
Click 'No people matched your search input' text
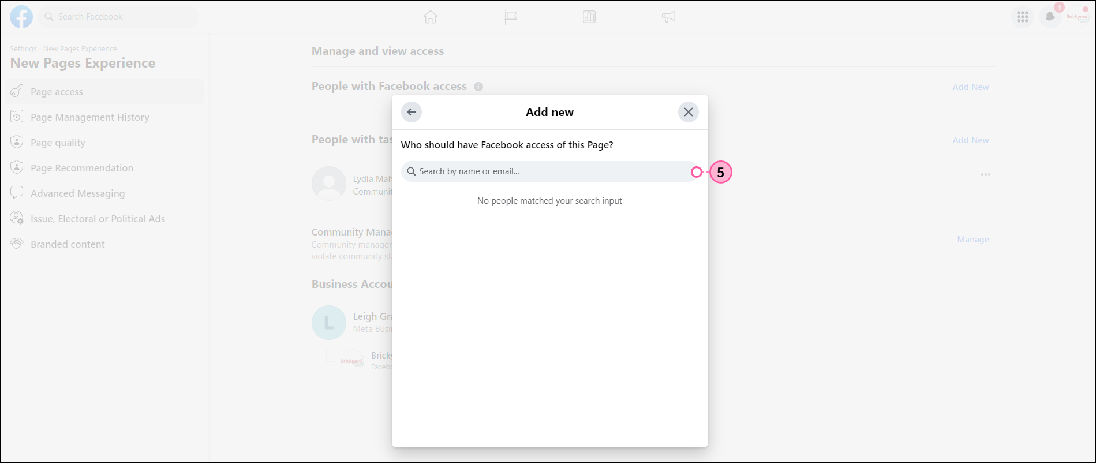click(549, 201)
